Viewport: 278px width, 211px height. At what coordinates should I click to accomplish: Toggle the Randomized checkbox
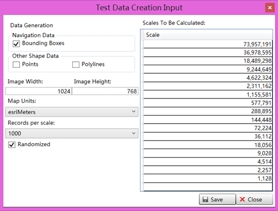click(12, 145)
